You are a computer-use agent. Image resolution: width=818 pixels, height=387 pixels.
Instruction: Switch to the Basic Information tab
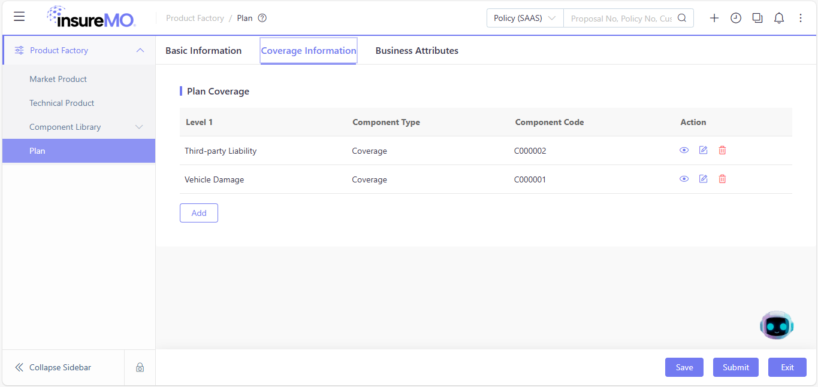click(204, 51)
